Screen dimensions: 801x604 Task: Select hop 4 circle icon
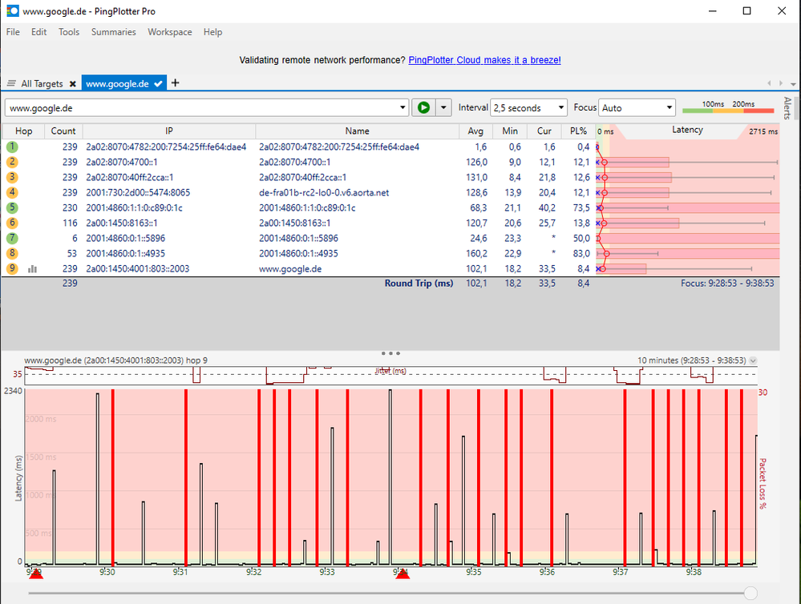coord(12,192)
